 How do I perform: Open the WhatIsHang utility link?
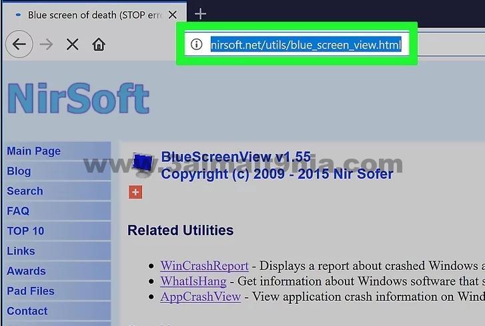(x=193, y=281)
